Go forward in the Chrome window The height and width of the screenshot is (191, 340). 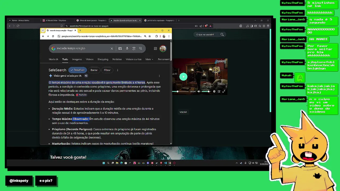[x=48, y=36]
